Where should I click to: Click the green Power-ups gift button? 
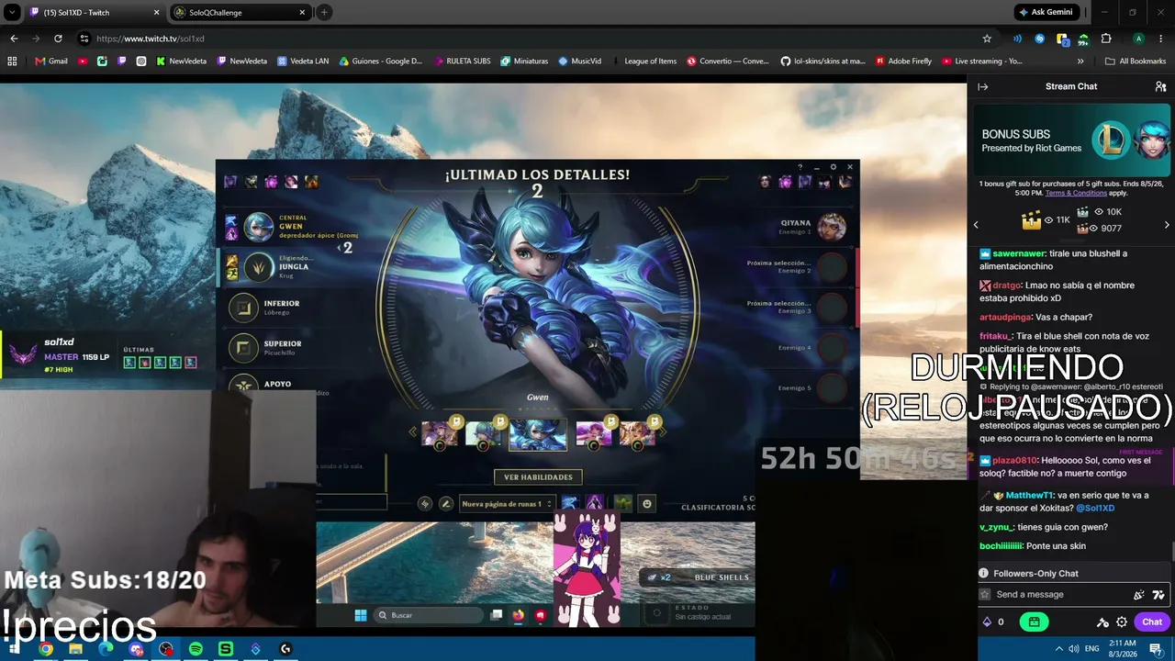[x=1034, y=622]
